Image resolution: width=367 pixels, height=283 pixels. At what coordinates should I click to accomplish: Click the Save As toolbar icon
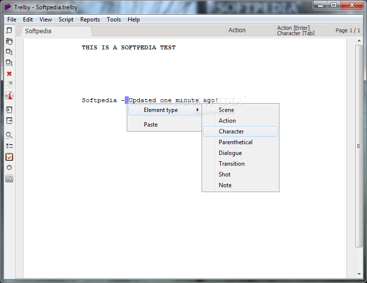(x=9, y=63)
